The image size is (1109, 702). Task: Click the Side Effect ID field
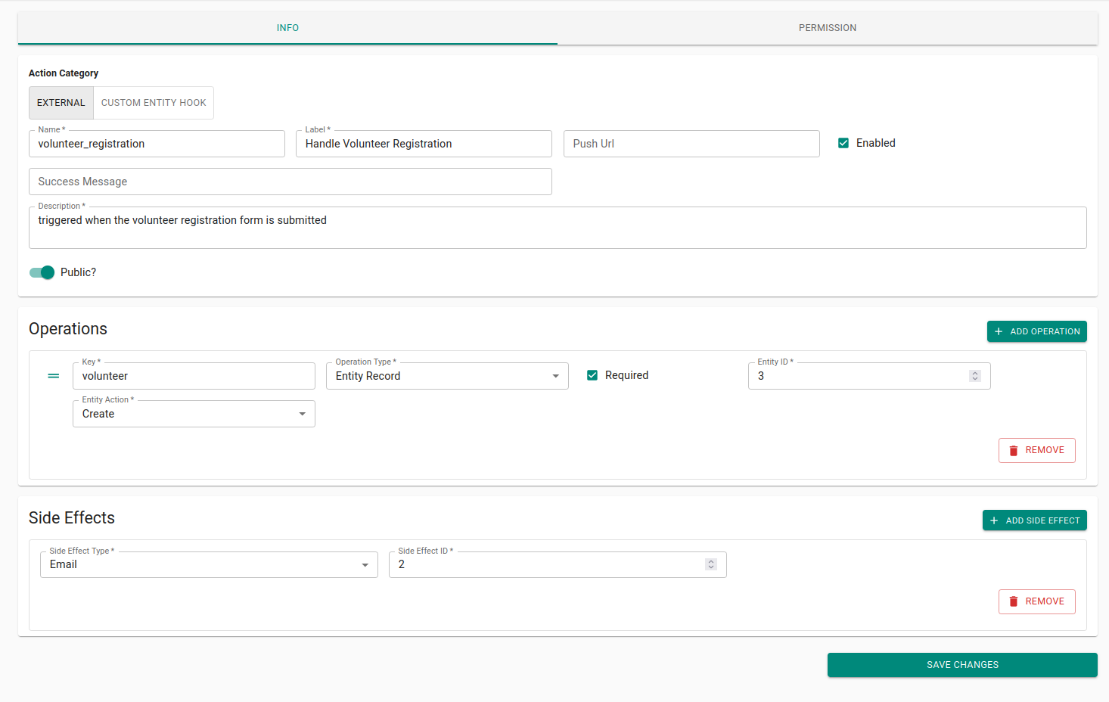558,564
